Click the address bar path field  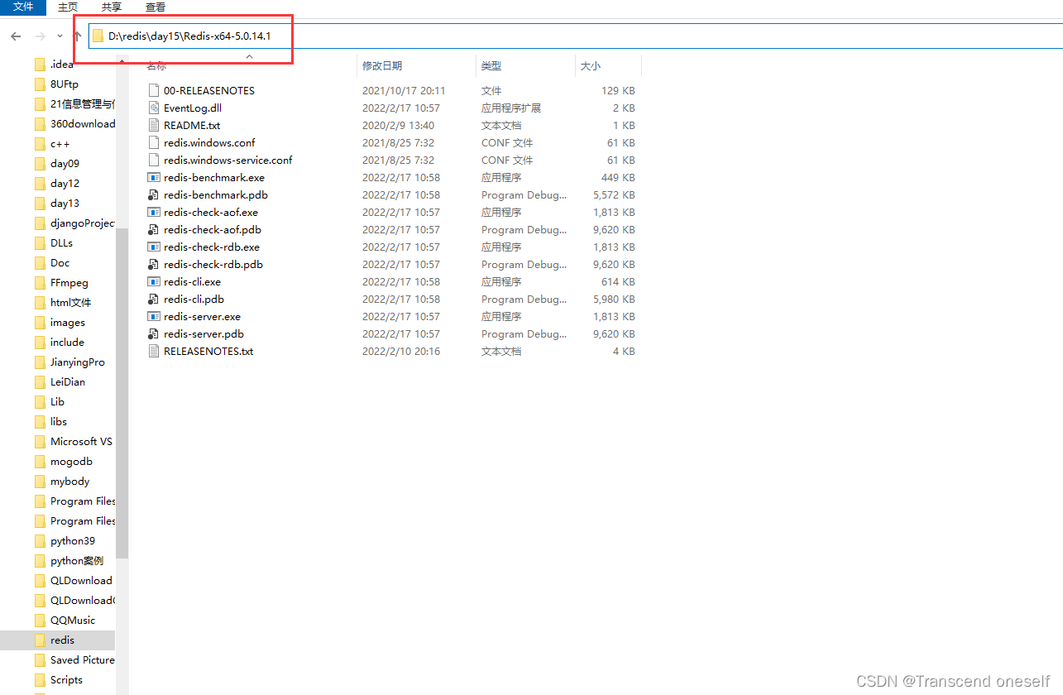point(574,36)
